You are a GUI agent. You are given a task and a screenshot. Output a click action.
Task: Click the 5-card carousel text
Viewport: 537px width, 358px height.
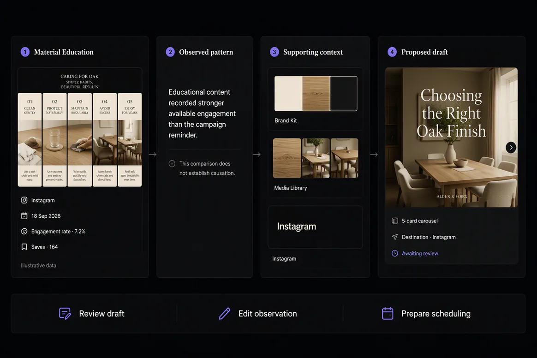pyautogui.click(x=419, y=221)
